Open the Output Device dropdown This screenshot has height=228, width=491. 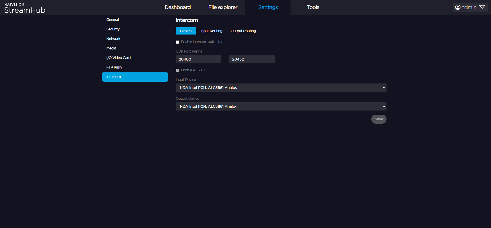pos(281,106)
